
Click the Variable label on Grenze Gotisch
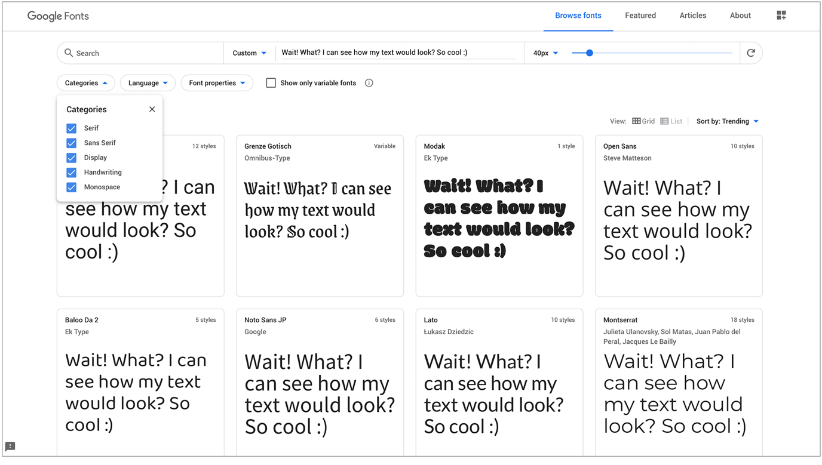click(x=385, y=146)
